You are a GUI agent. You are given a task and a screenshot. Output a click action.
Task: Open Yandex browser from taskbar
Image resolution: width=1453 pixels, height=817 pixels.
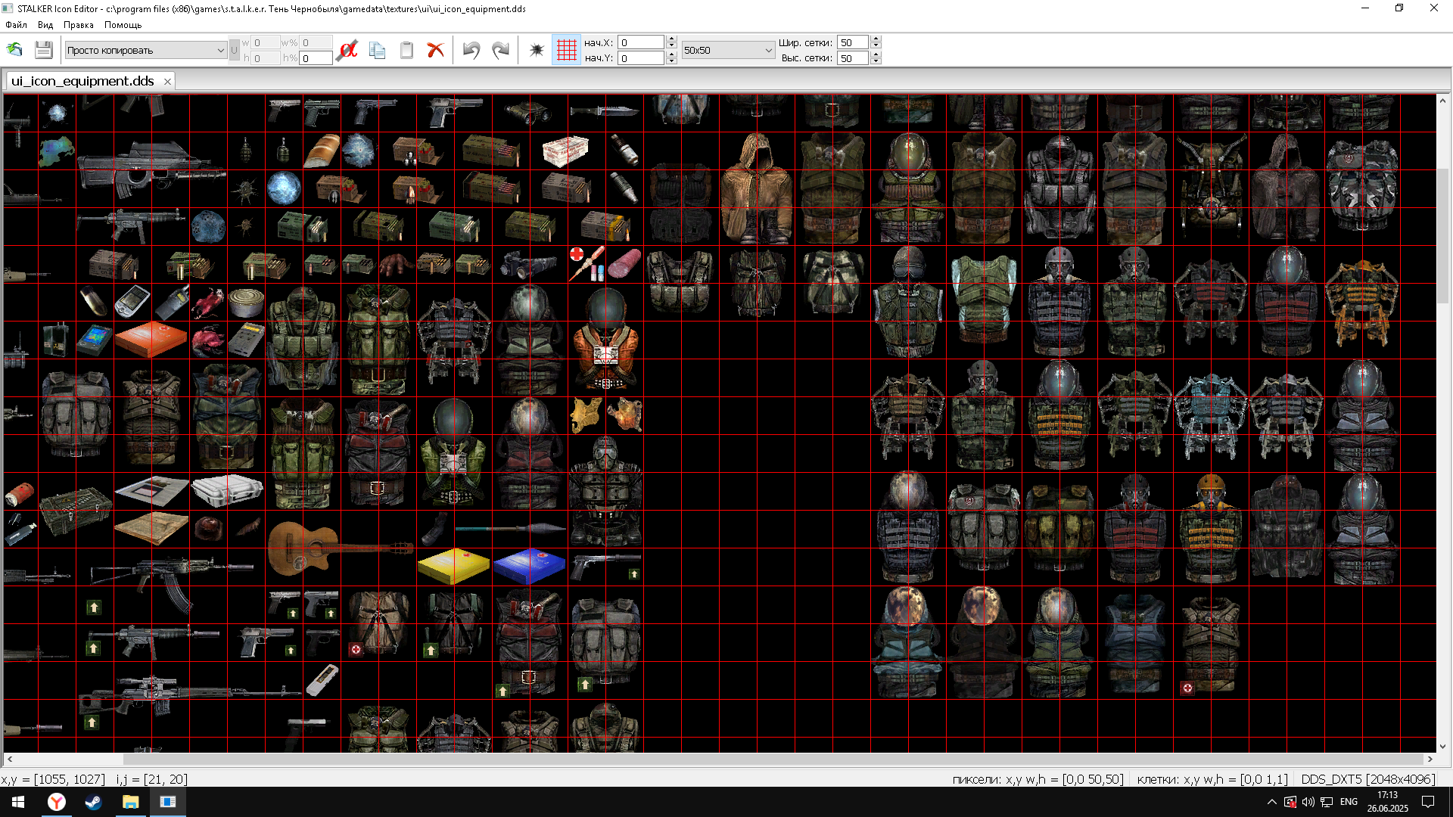click(x=56, y=802)
